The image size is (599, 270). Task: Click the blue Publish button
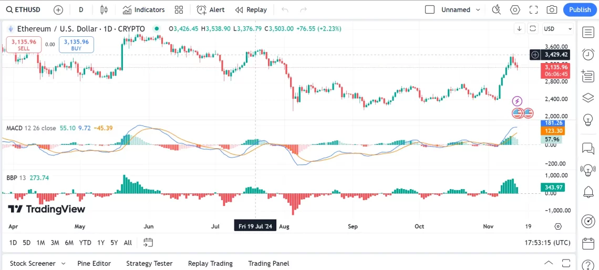tap(580, 9)
